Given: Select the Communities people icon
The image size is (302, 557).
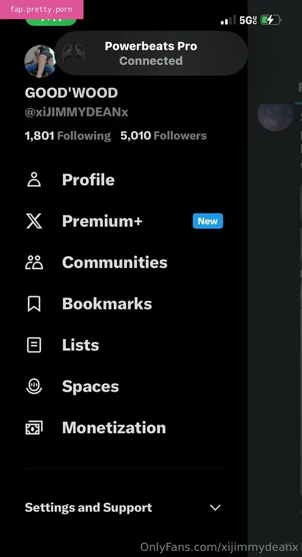Looking at the screenshot, I should point(34,262).
